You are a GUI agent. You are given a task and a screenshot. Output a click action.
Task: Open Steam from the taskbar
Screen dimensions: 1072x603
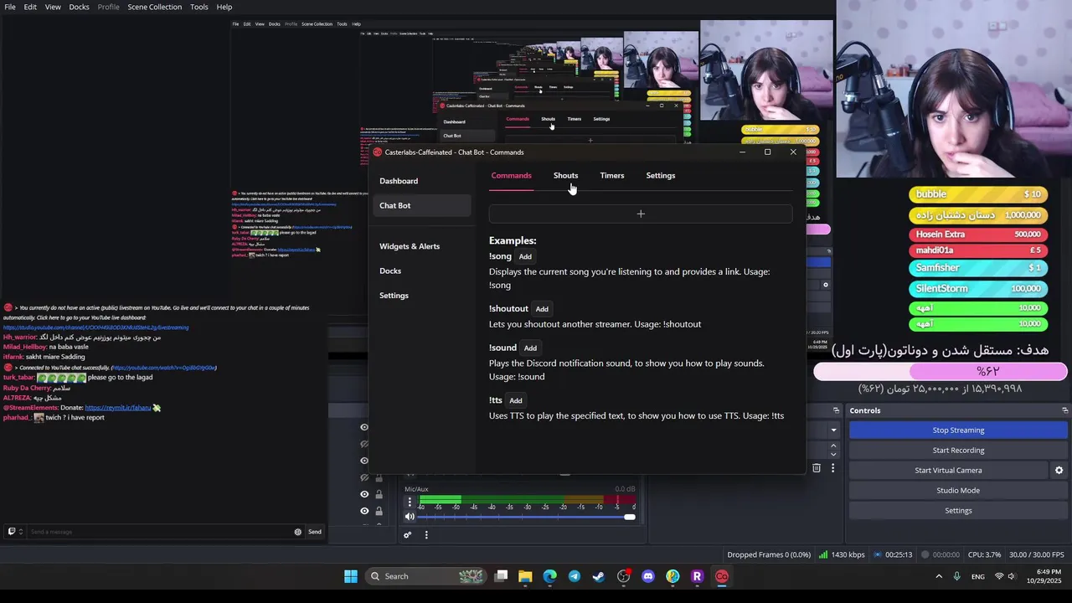point(599,576)
